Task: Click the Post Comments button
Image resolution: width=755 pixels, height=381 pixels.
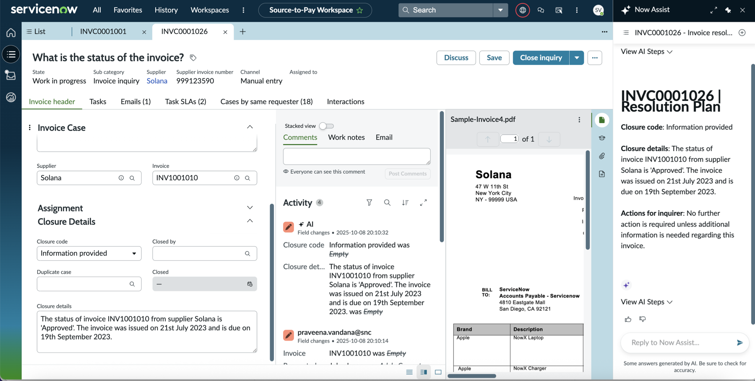Action: click(x=408, y=174)
